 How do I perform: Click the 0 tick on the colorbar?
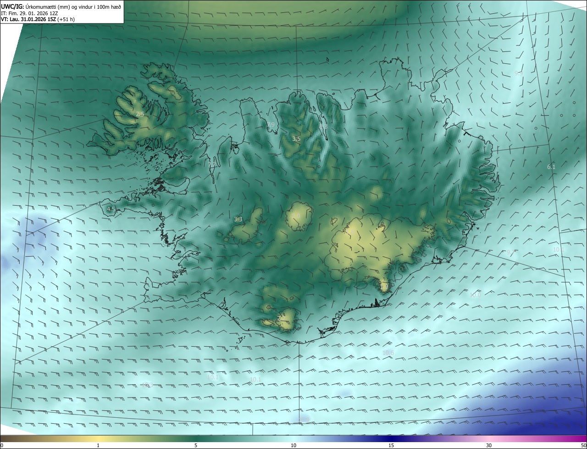(2, 445)
